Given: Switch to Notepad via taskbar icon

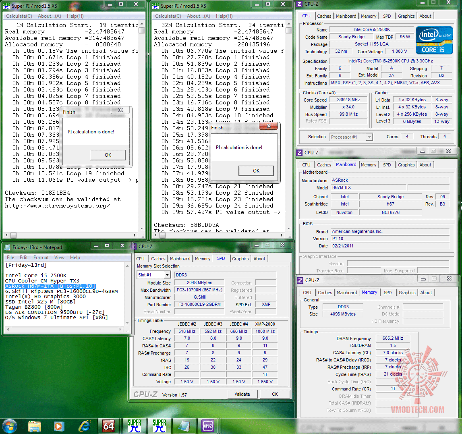Looking at the screenshot, I should click(x=184, y=426).
